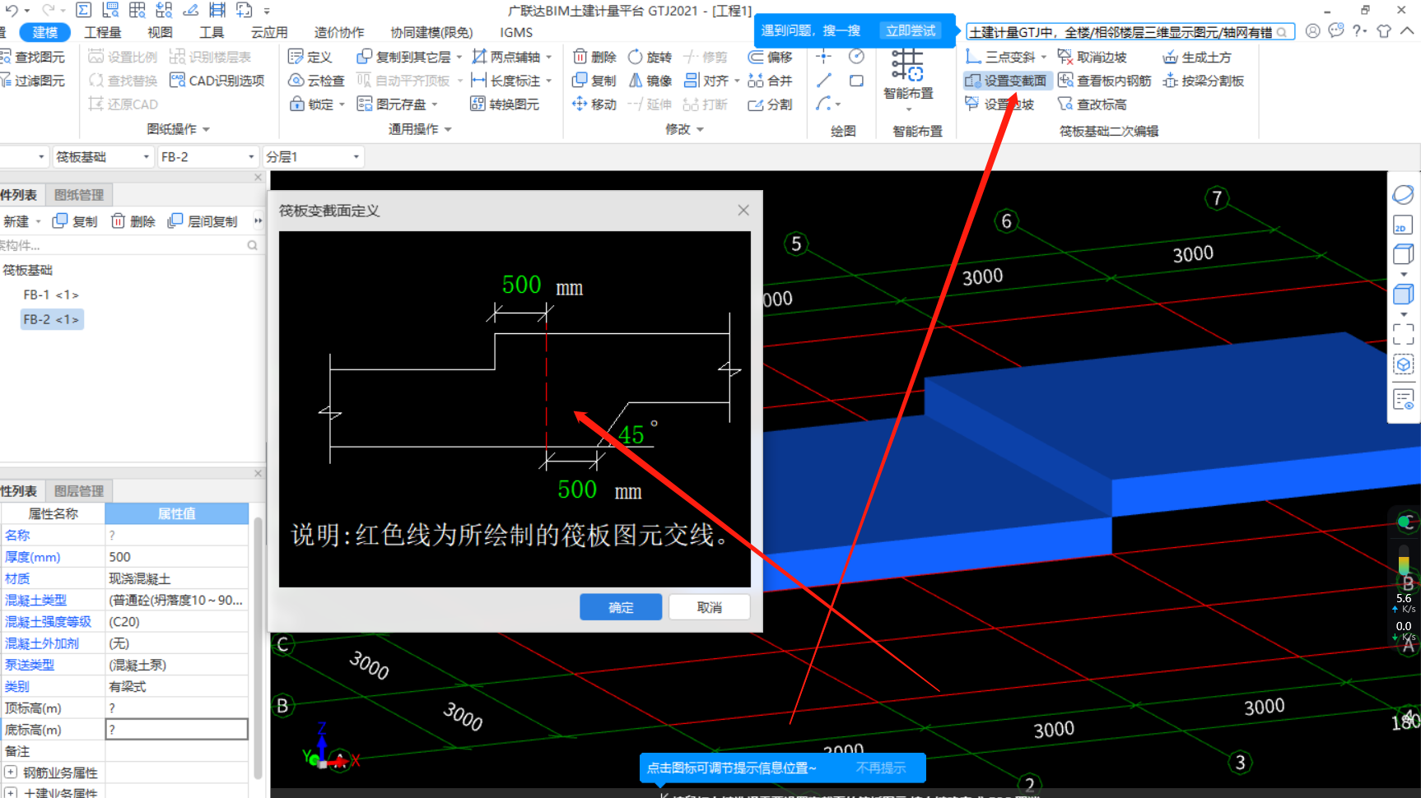Click 过滤图元 filter element
The width and height of the screenshot is (1421, 798).
point(32,81)
